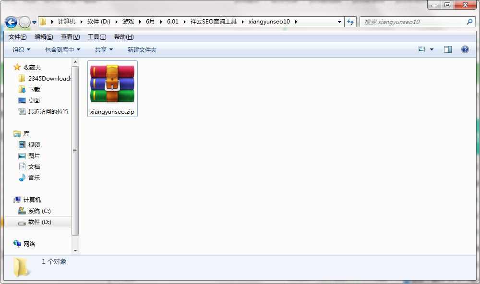Click 6.01 in the address breadcrumb
This screenshot has height=284, width=480.
coord(173,22)
